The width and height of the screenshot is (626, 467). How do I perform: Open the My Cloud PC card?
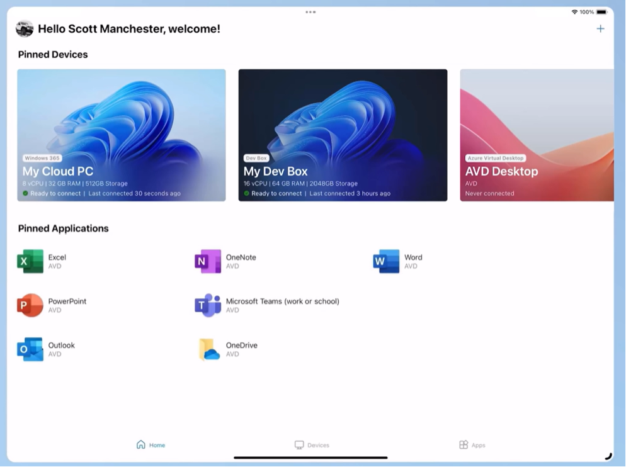[x=122, y=135]
